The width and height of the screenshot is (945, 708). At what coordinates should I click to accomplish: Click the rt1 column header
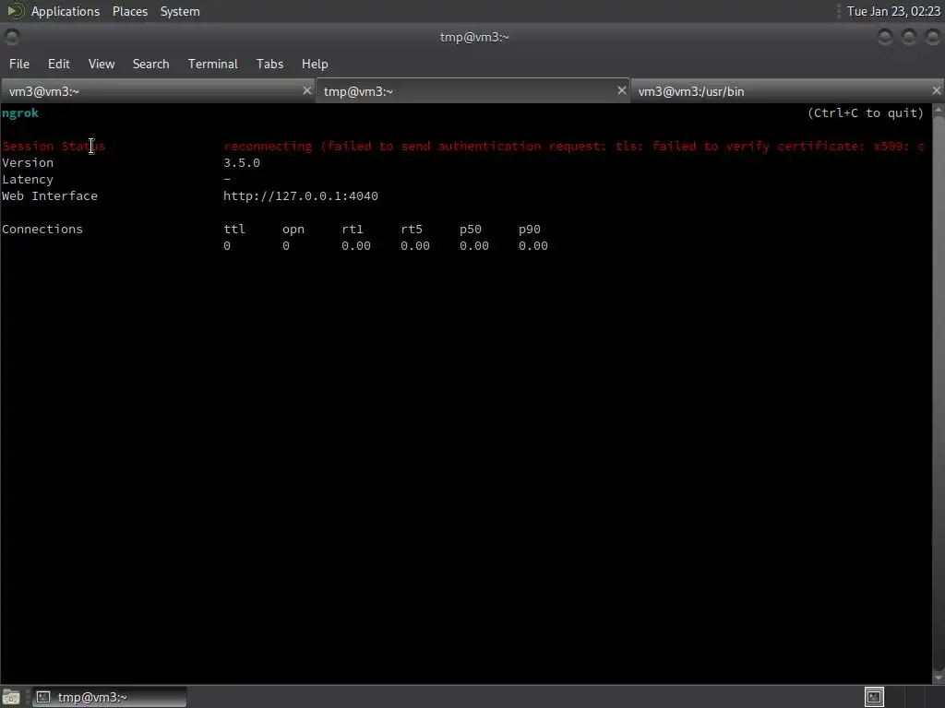click(353, 230)
